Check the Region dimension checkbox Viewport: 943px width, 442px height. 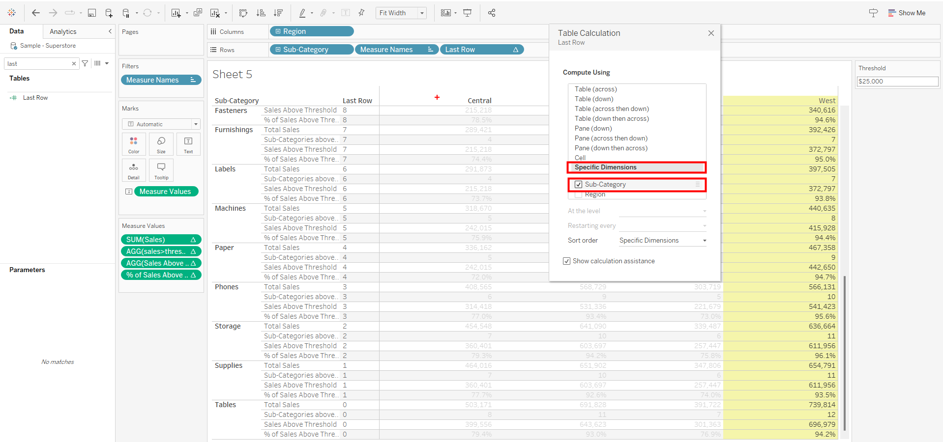pos(579,195)
